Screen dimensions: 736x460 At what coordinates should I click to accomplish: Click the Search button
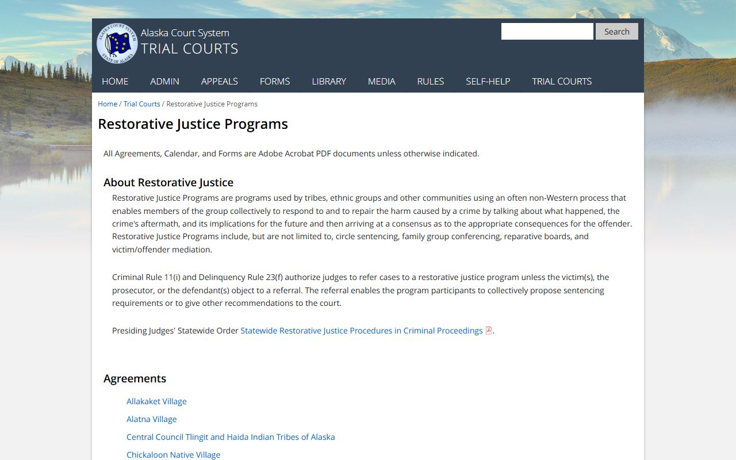[x=617, y=32]
